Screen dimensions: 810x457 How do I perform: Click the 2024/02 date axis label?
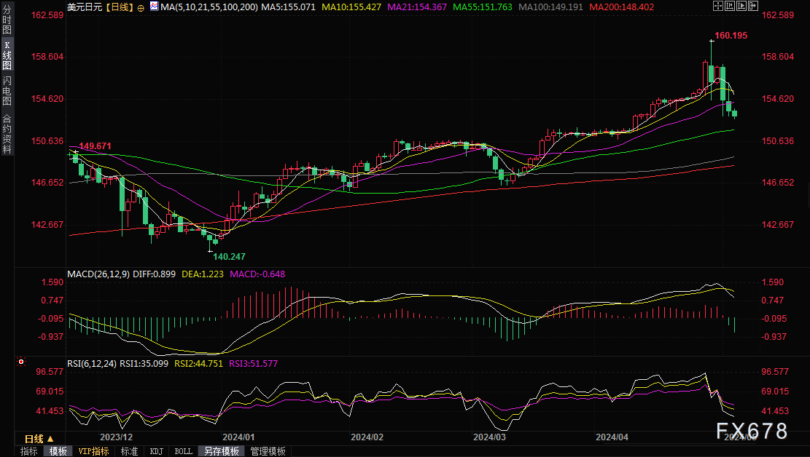click(367, 437)
